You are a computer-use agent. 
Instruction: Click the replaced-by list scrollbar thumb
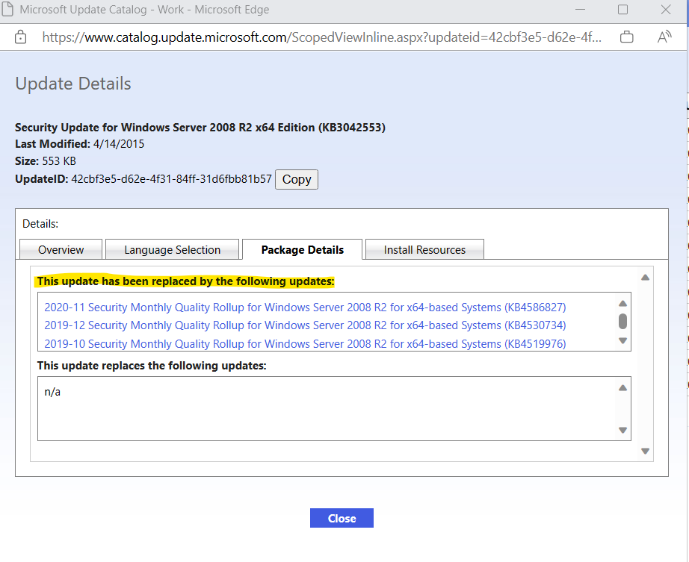pyautogui.click(x=622, y=321)
